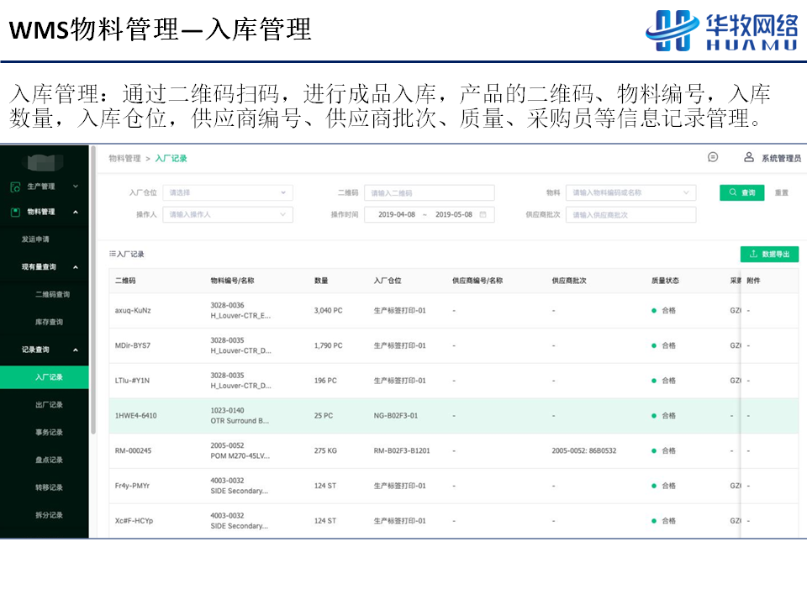Click the 生产管理 sidebar icon

coord(15,187)
